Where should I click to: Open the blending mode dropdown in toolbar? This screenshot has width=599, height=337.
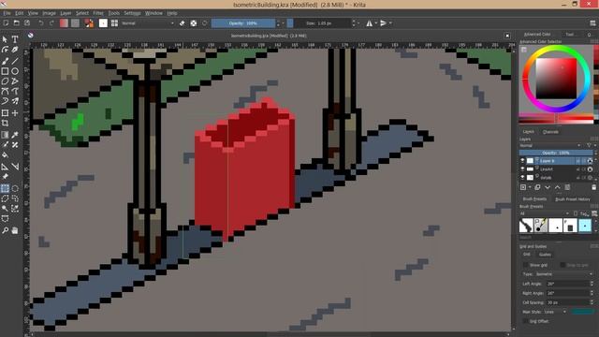click(x=148, y=23)
